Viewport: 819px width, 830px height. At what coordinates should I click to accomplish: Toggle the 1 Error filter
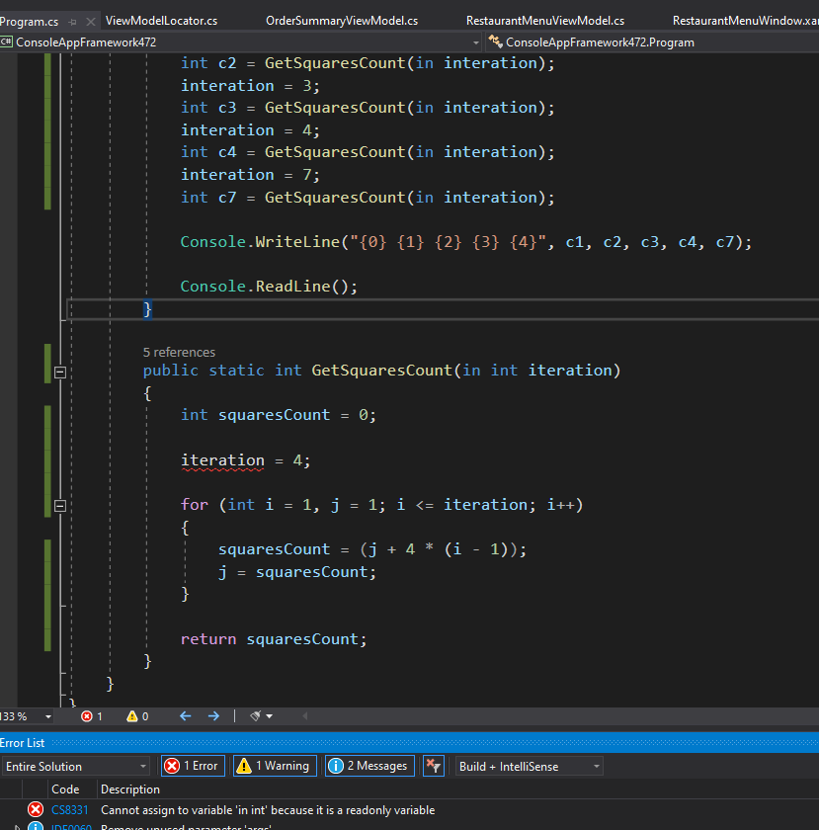coord(194,766)
